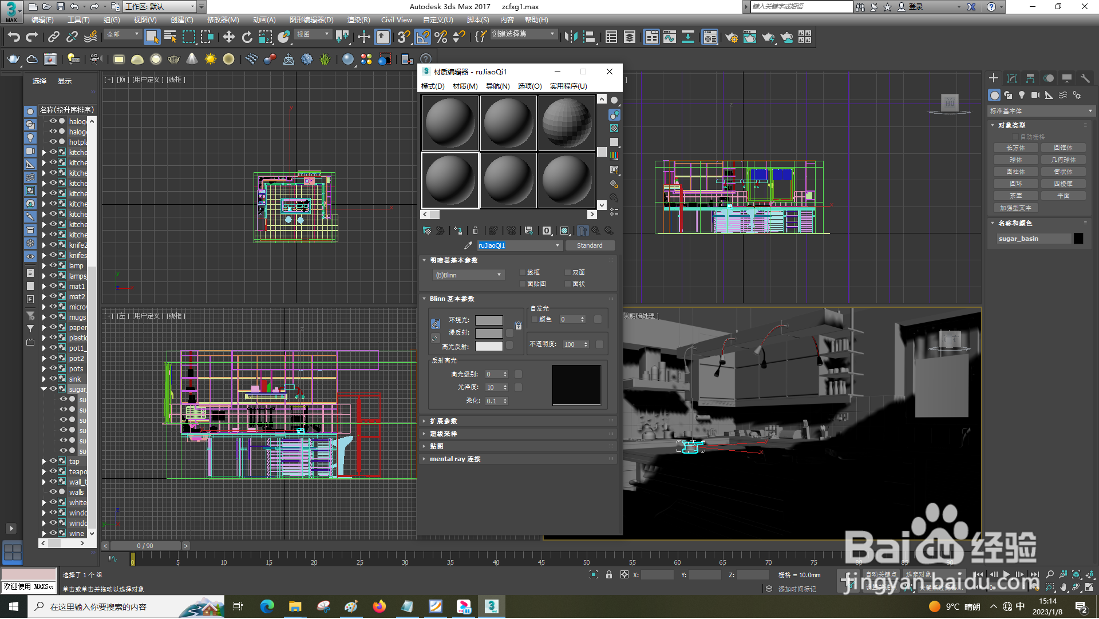Select the faceted third sample sphere
The width and height of the screenshot is (1099, 619).
click(566, 122)
